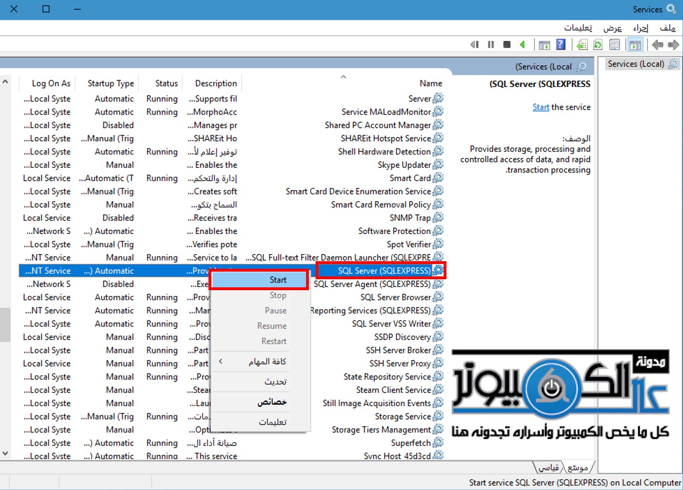
Task: Switch to the قياسي tab
Action: pyautogui.click(x=548, y=468)
